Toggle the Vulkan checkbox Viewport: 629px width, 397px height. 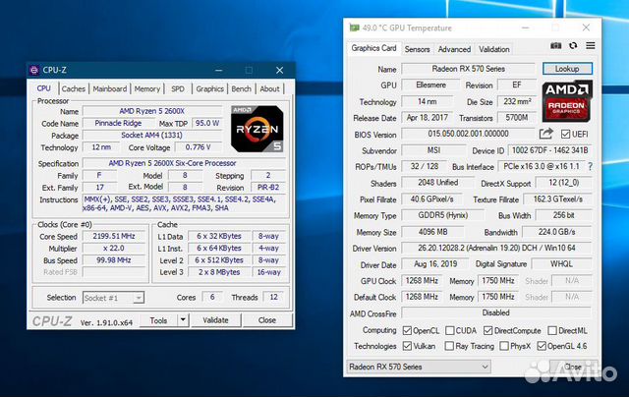tap(407, 346)
